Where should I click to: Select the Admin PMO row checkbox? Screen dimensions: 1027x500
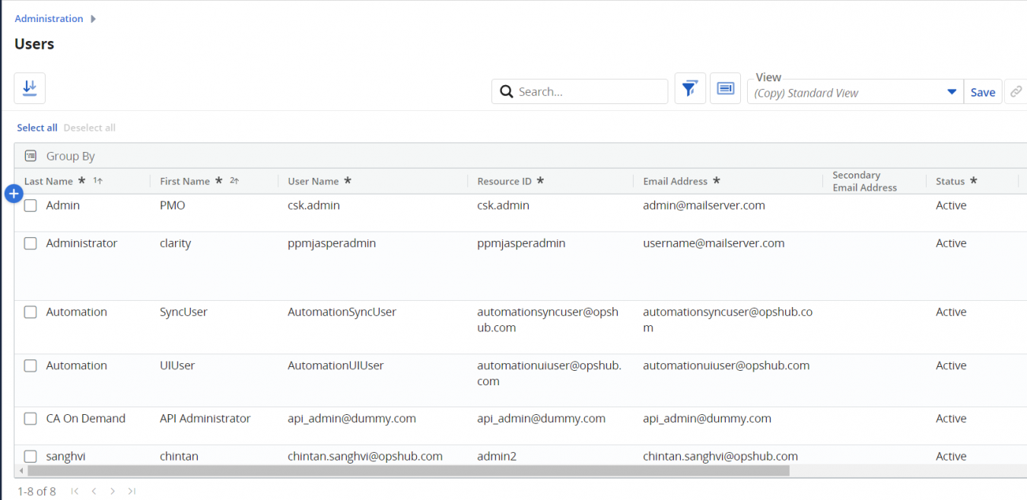(x=30, y=206)
